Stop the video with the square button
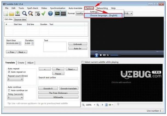This screenshot has width=167, height=116. coord(101,55)
